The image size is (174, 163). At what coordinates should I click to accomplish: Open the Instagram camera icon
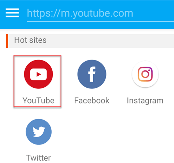click(145, 74)
